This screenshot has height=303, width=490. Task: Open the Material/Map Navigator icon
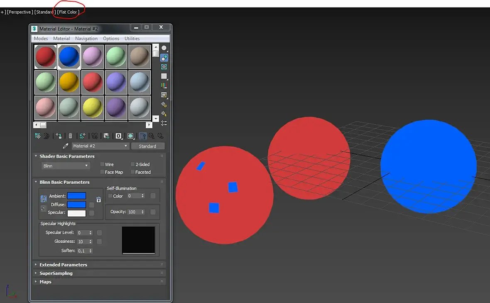(164, 123)
